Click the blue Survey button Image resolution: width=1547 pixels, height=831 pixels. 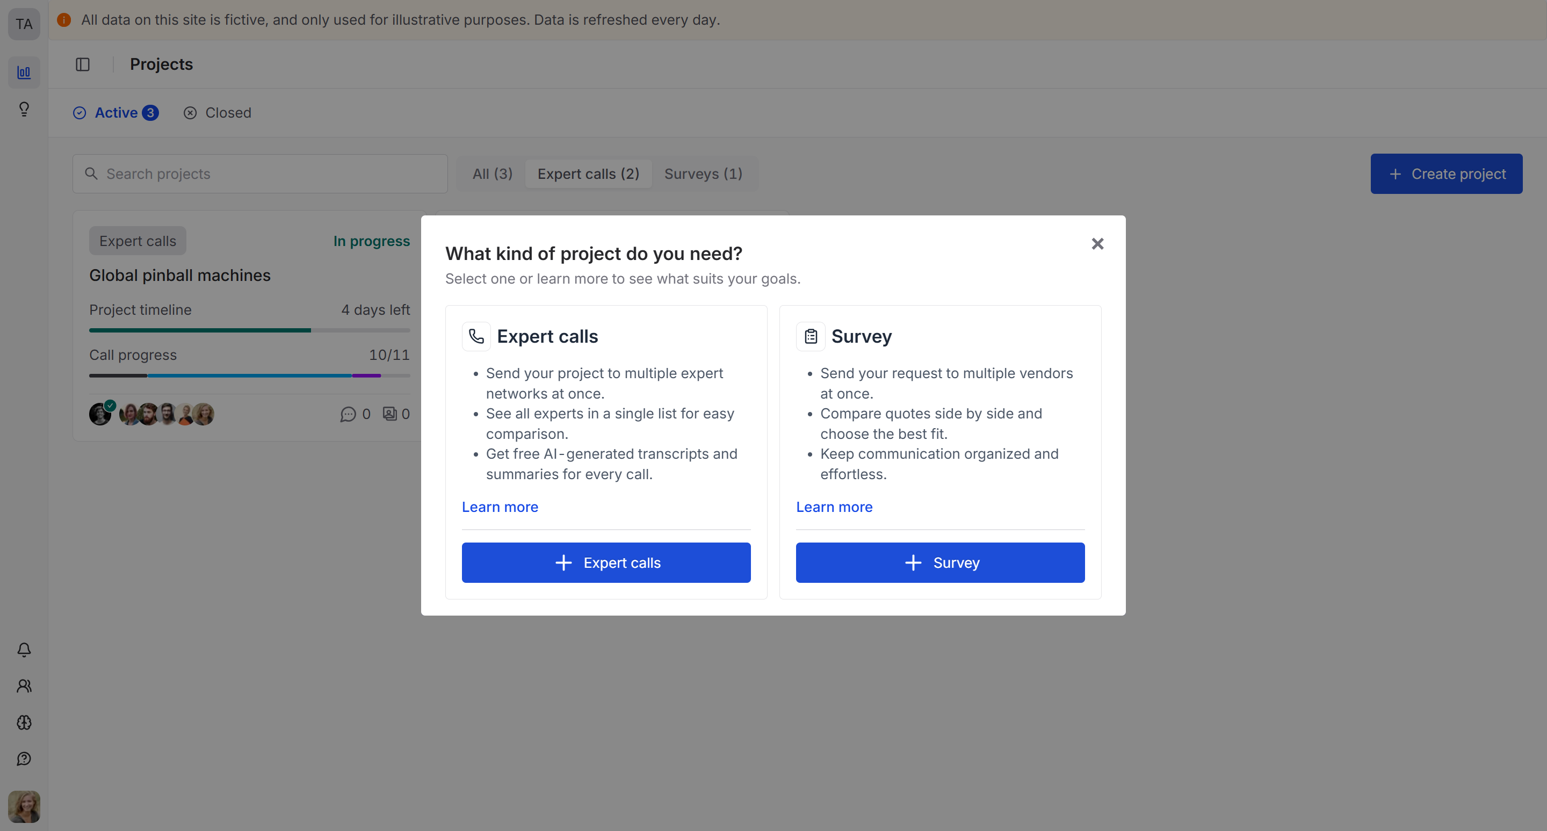pos(940,562)
